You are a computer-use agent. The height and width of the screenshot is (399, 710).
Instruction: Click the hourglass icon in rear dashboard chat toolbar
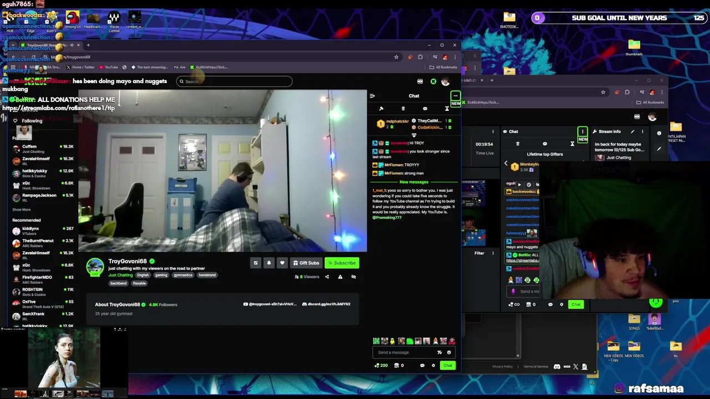[572, 144]
